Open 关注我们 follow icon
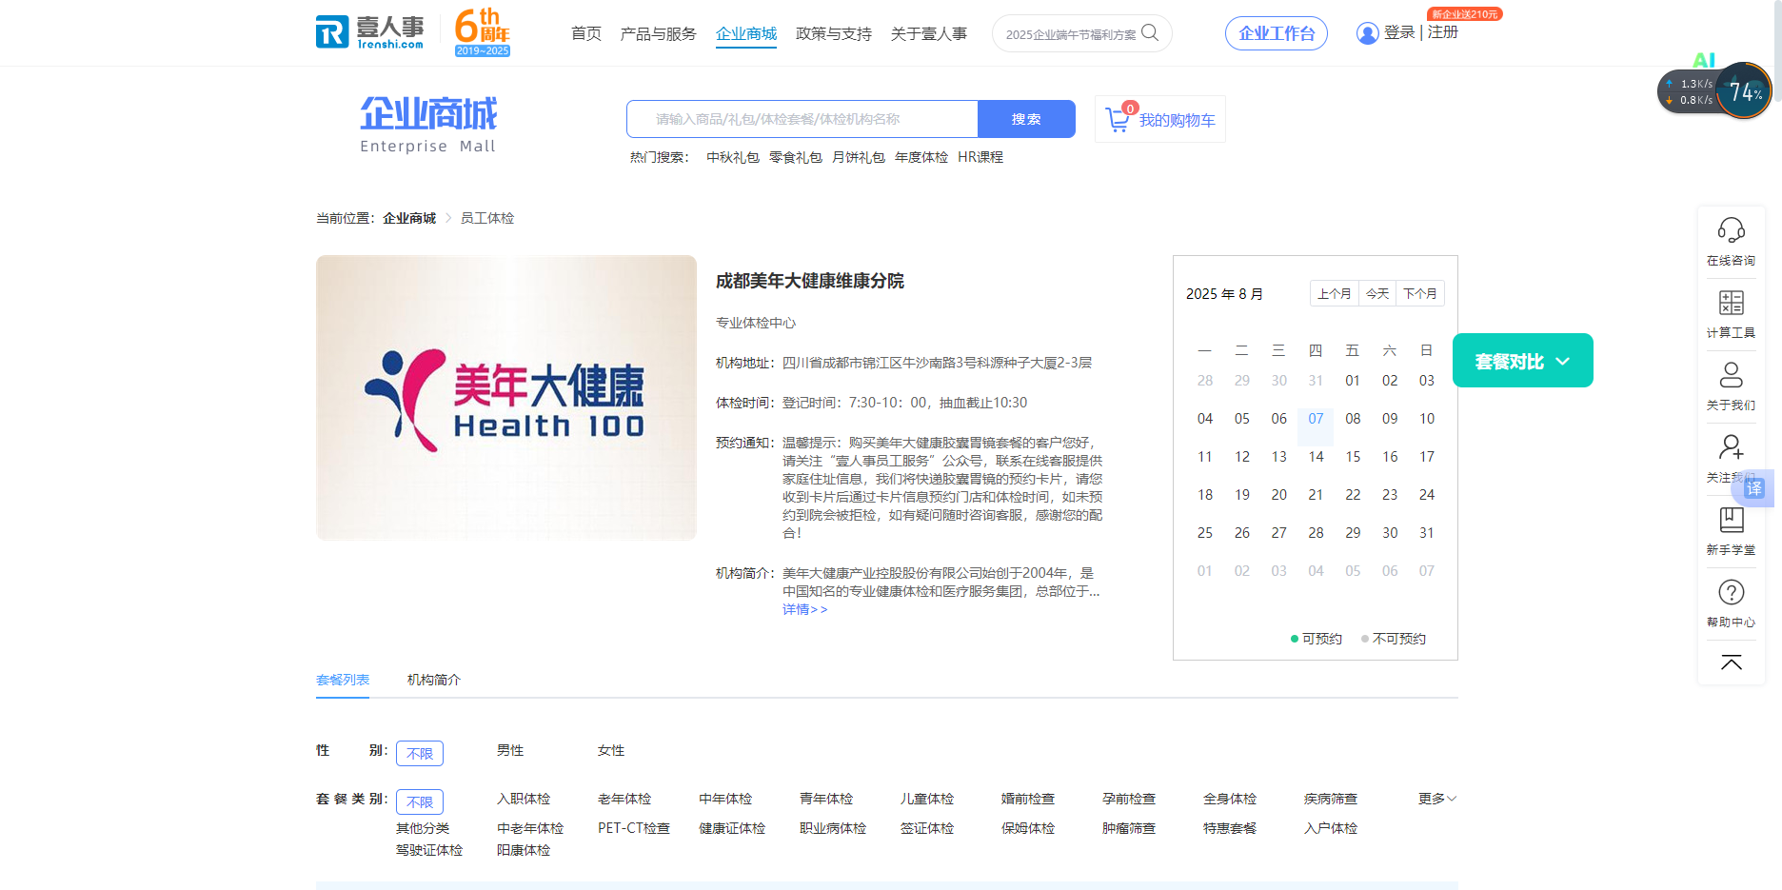1782x890 pixels. tap(1731, 447)
